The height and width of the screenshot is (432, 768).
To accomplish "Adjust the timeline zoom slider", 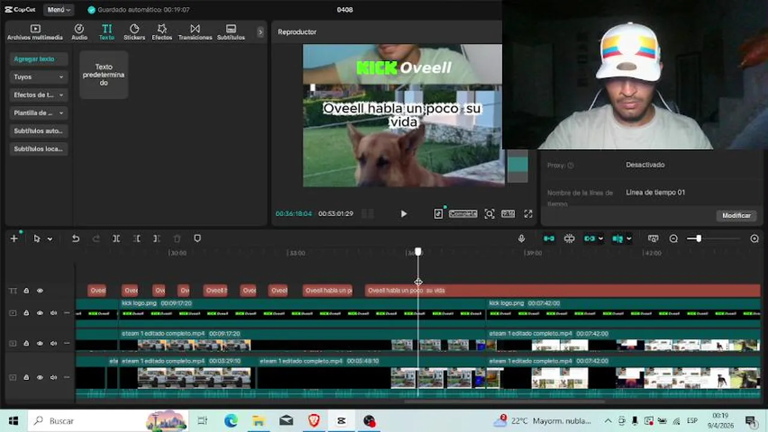I will [x=699, y=239].
